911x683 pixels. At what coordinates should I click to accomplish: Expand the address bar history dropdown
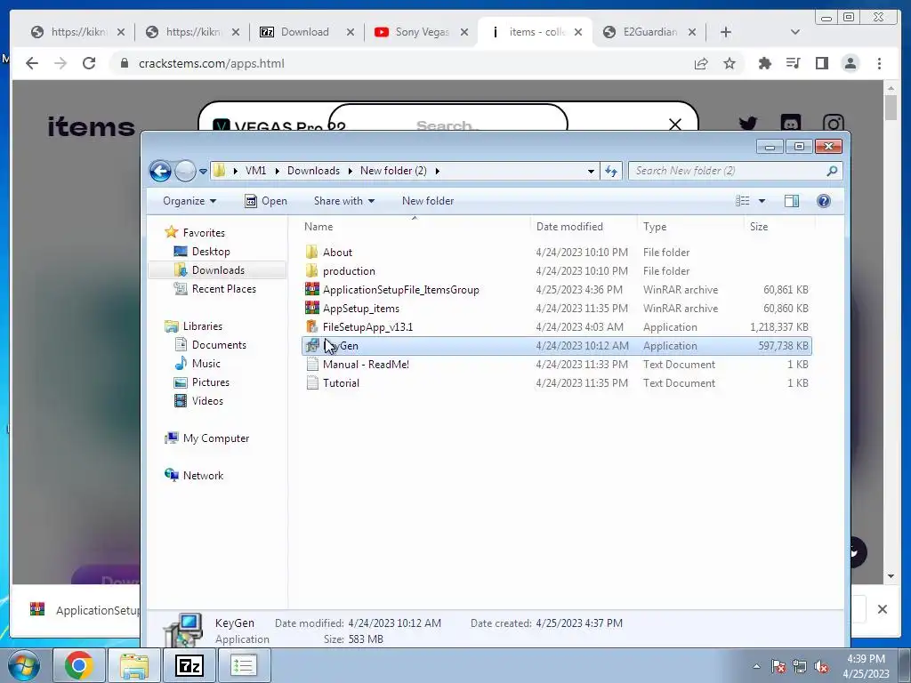[591, 171]
